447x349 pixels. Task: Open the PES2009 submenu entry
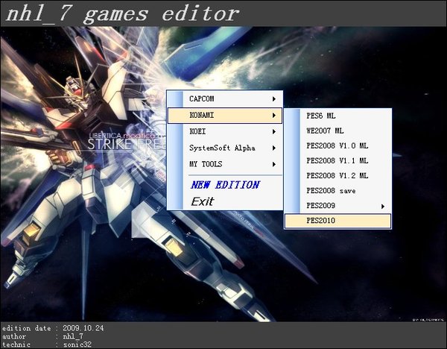pos(337,206)
